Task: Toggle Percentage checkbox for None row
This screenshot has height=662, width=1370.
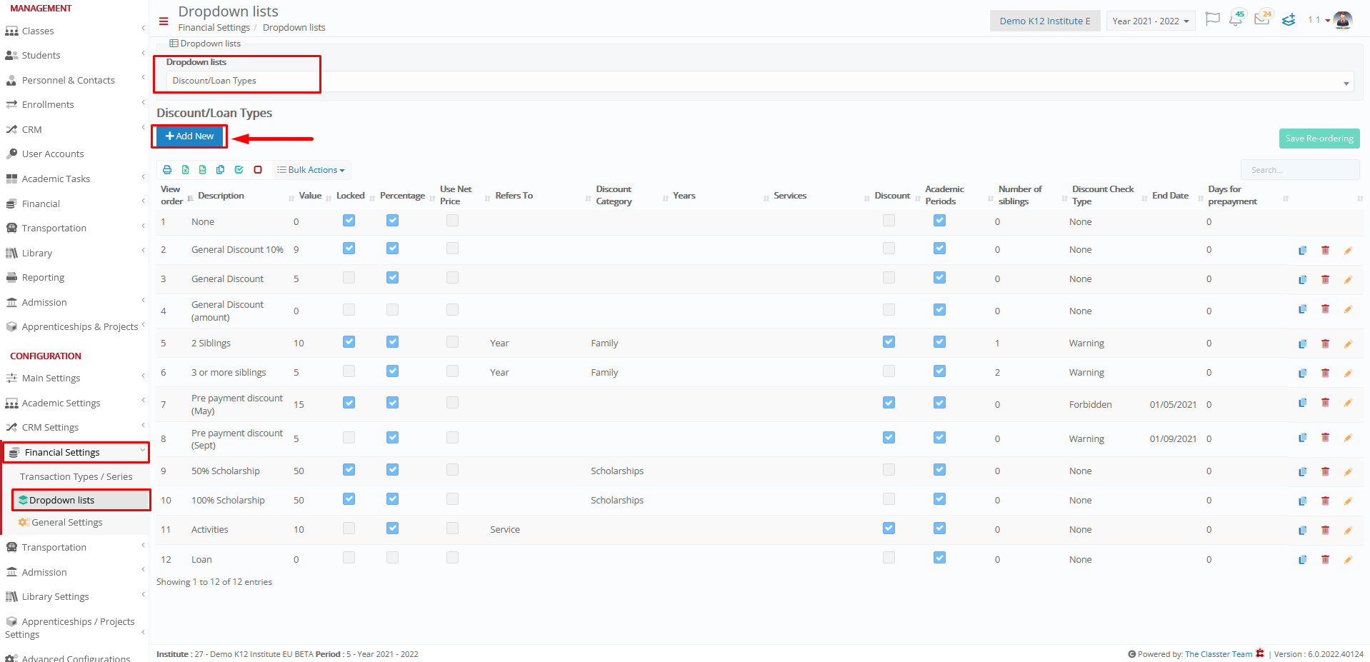Action: [x=392, y=221]
